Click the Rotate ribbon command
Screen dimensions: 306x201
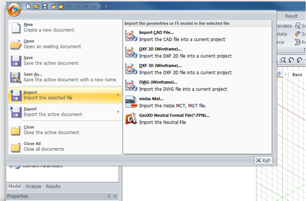[x=282, y=34]
